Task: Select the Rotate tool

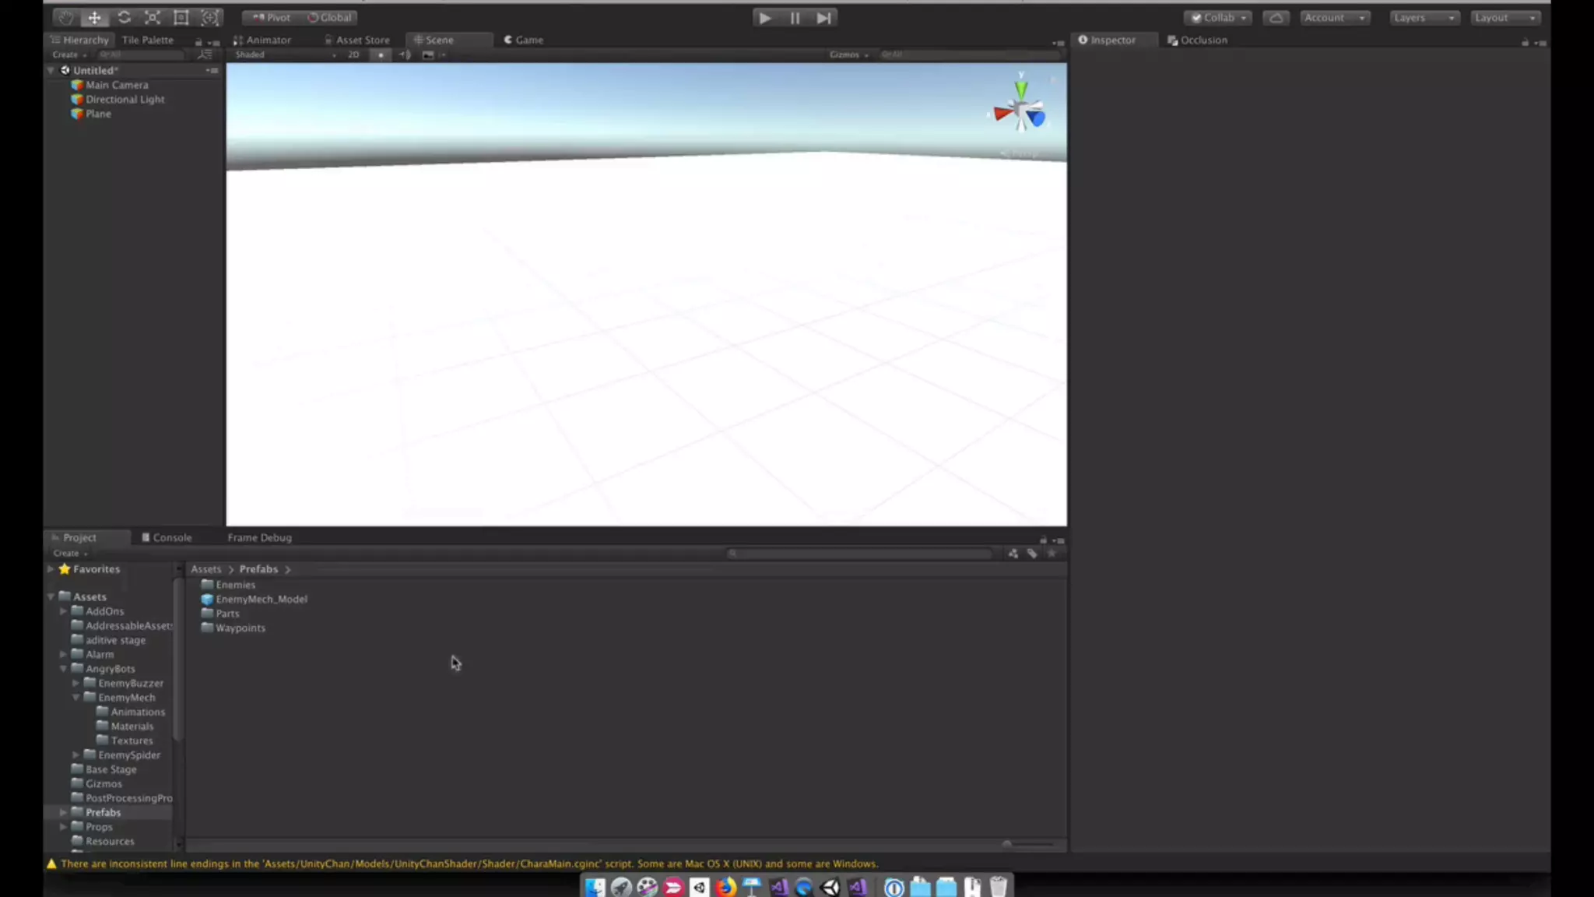Action: [x=124, y=17]
